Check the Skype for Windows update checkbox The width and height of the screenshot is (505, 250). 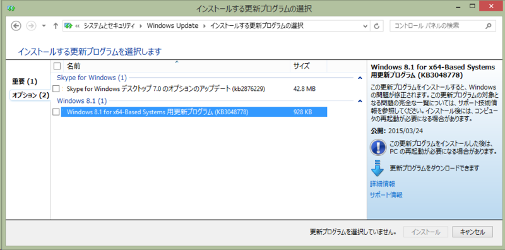pyautogui.click(x=56, y=88)
